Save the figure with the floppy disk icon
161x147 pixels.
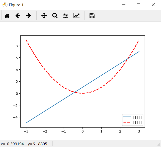pos(92,16)
